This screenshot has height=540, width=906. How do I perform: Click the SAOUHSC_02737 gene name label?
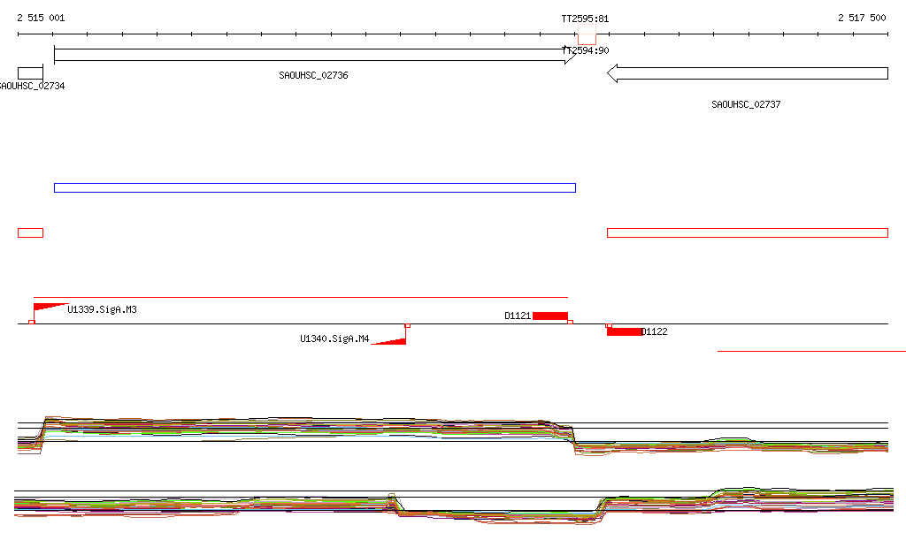coord(746,104)
